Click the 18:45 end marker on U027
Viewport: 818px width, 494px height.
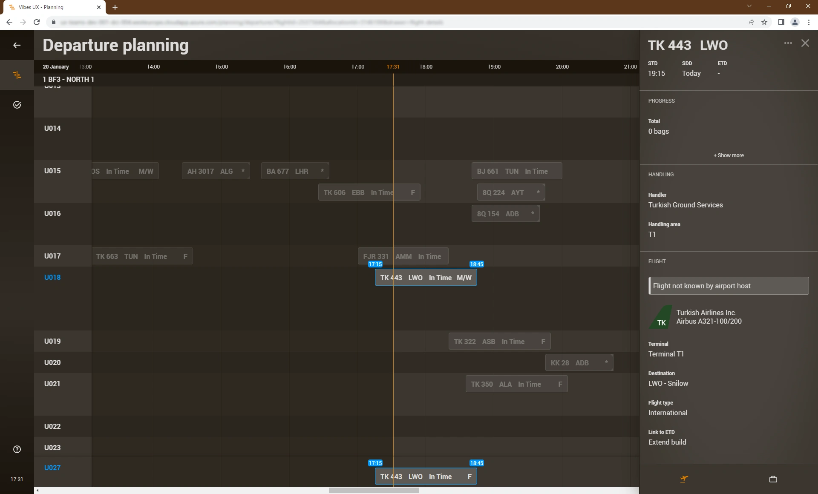pos(476,463)
